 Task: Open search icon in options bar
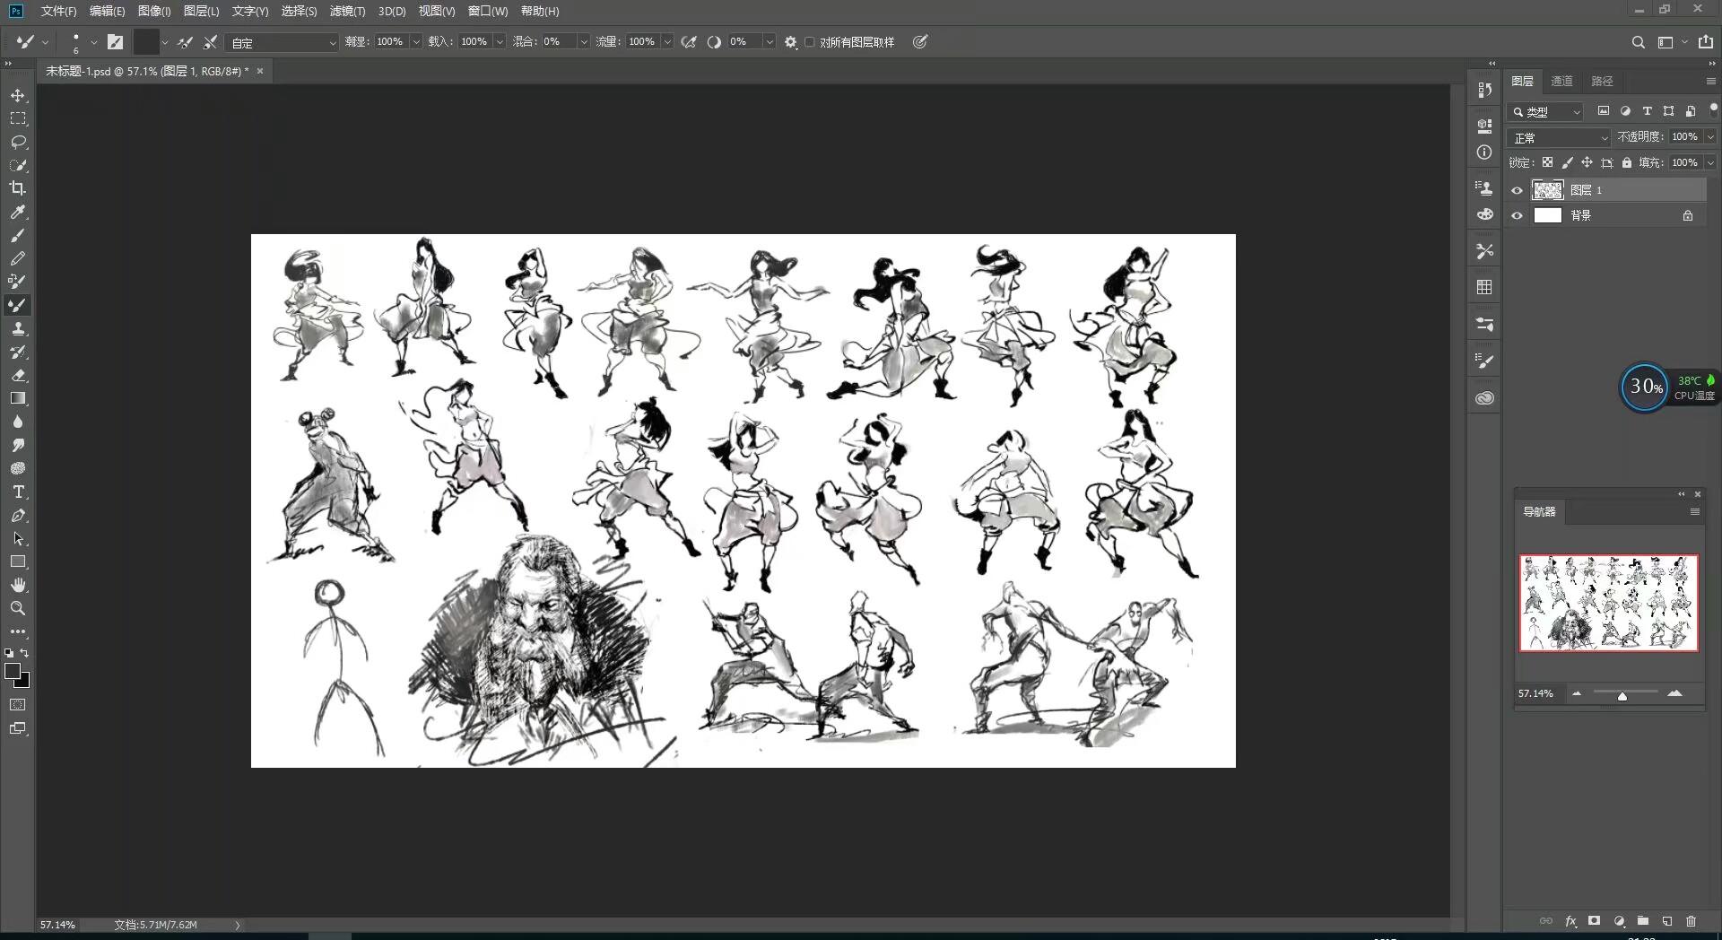(1638, 42)
